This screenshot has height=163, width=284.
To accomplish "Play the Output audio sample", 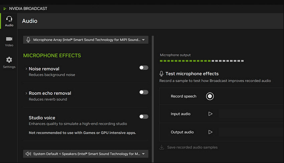I will point(210,132).
